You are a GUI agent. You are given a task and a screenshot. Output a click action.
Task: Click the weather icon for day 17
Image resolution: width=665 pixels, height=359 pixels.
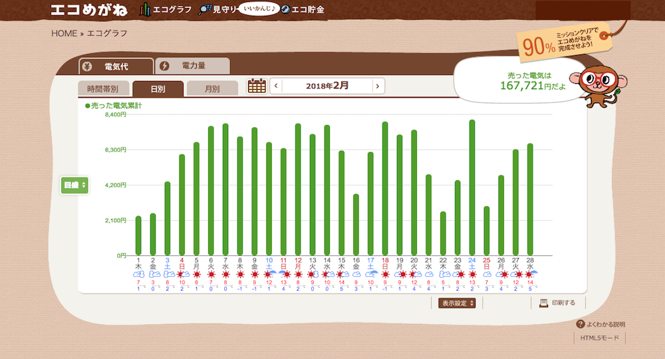(371, 275)
